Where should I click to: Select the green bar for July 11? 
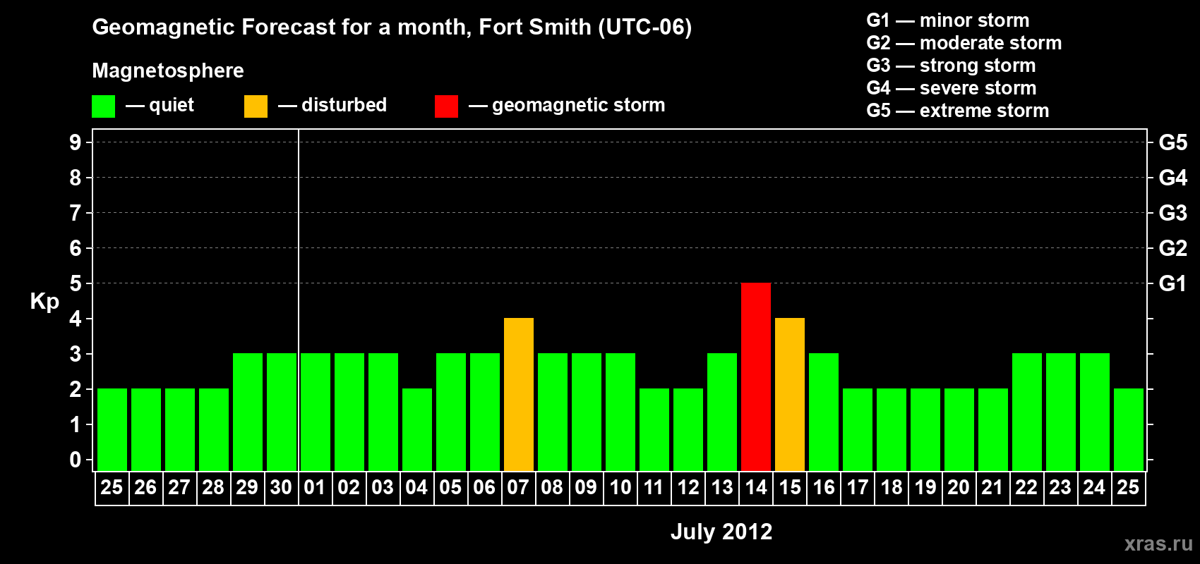coord(654,429)
